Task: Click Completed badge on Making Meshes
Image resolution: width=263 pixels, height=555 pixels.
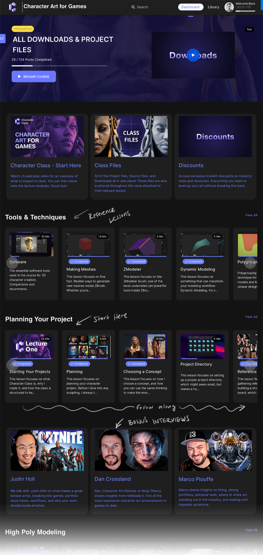Action: 79,261
